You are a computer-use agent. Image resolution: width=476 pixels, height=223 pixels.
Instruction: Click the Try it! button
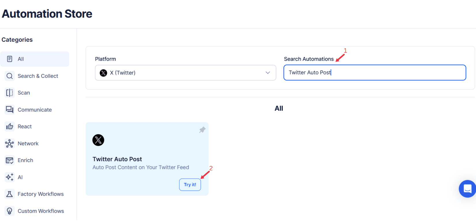(x=190, y=184)
